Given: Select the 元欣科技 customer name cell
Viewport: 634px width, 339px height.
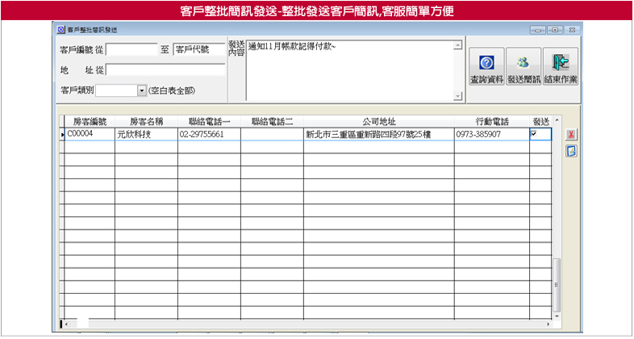Looking at the screenshot, I should [146, 135].
